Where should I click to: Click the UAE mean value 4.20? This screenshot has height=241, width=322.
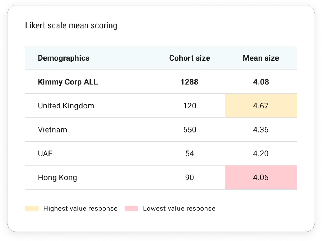pyautogui.click(x=261, y=154)
